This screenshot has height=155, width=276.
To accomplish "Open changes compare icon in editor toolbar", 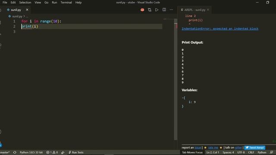I will [x=150, y=10].
